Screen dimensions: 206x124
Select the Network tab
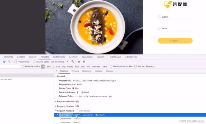(45, 57)
